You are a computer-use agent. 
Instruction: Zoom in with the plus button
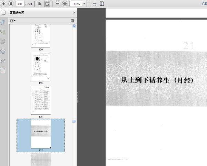click(x=65, y=4)
